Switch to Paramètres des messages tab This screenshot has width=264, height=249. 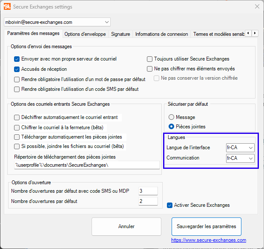point(33,33)
